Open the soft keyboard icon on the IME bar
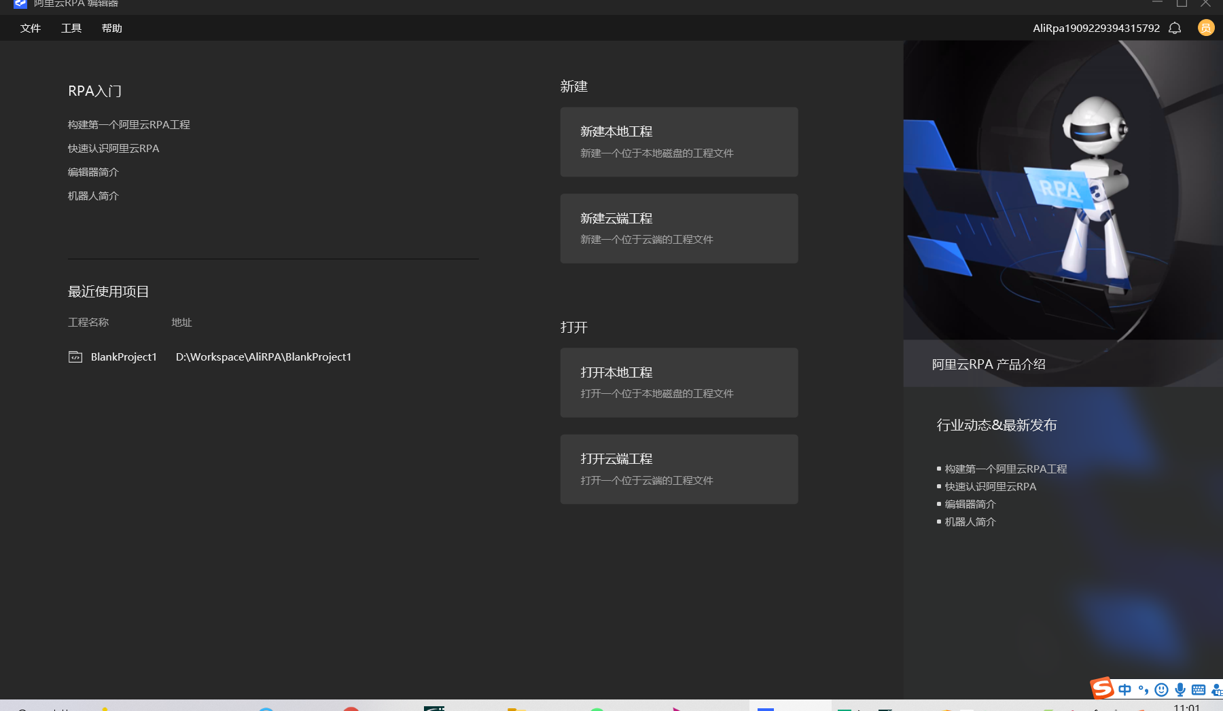1223x711 pixels. click(x=1199, y=690)
